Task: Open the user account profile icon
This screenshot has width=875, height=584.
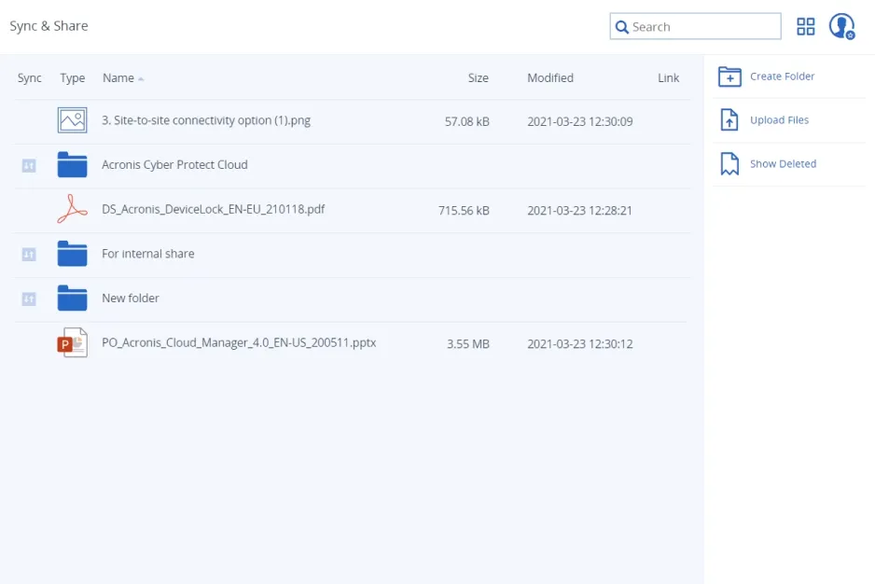Action: point(841,26)
